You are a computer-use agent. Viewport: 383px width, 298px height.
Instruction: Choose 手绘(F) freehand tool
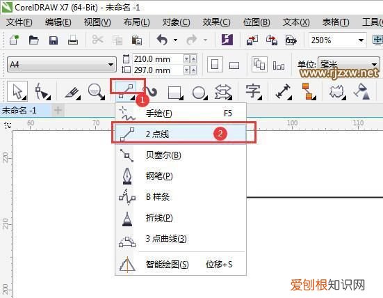coord(181,113)
